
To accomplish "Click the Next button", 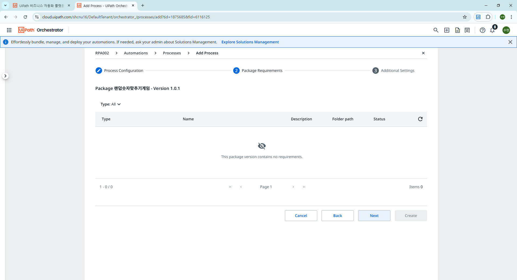I will [374, 216].
